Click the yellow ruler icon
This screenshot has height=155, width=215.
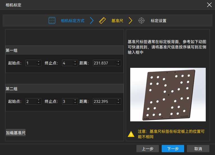point(102,20)
